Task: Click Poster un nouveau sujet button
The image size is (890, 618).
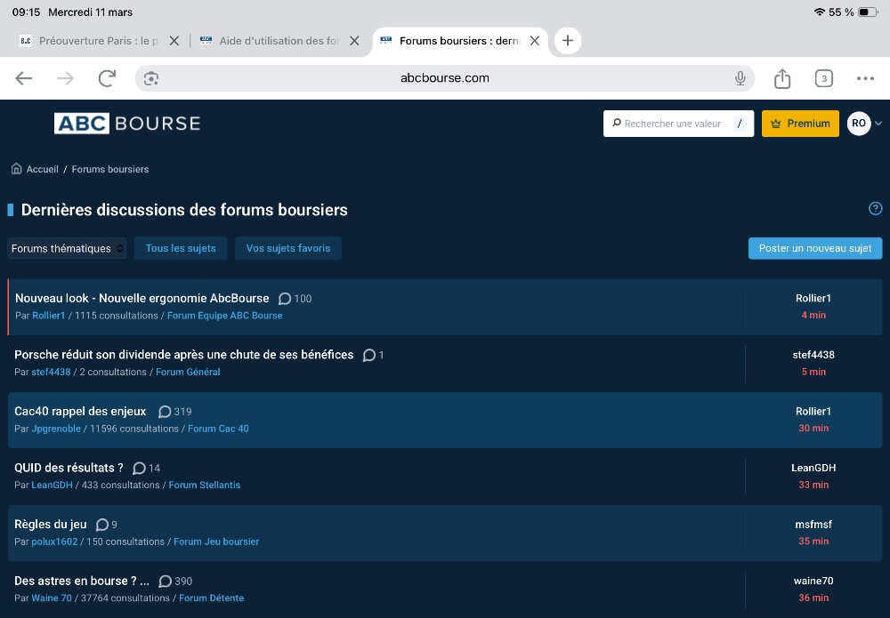Action: pyautogui.click(x=814, y=248)
